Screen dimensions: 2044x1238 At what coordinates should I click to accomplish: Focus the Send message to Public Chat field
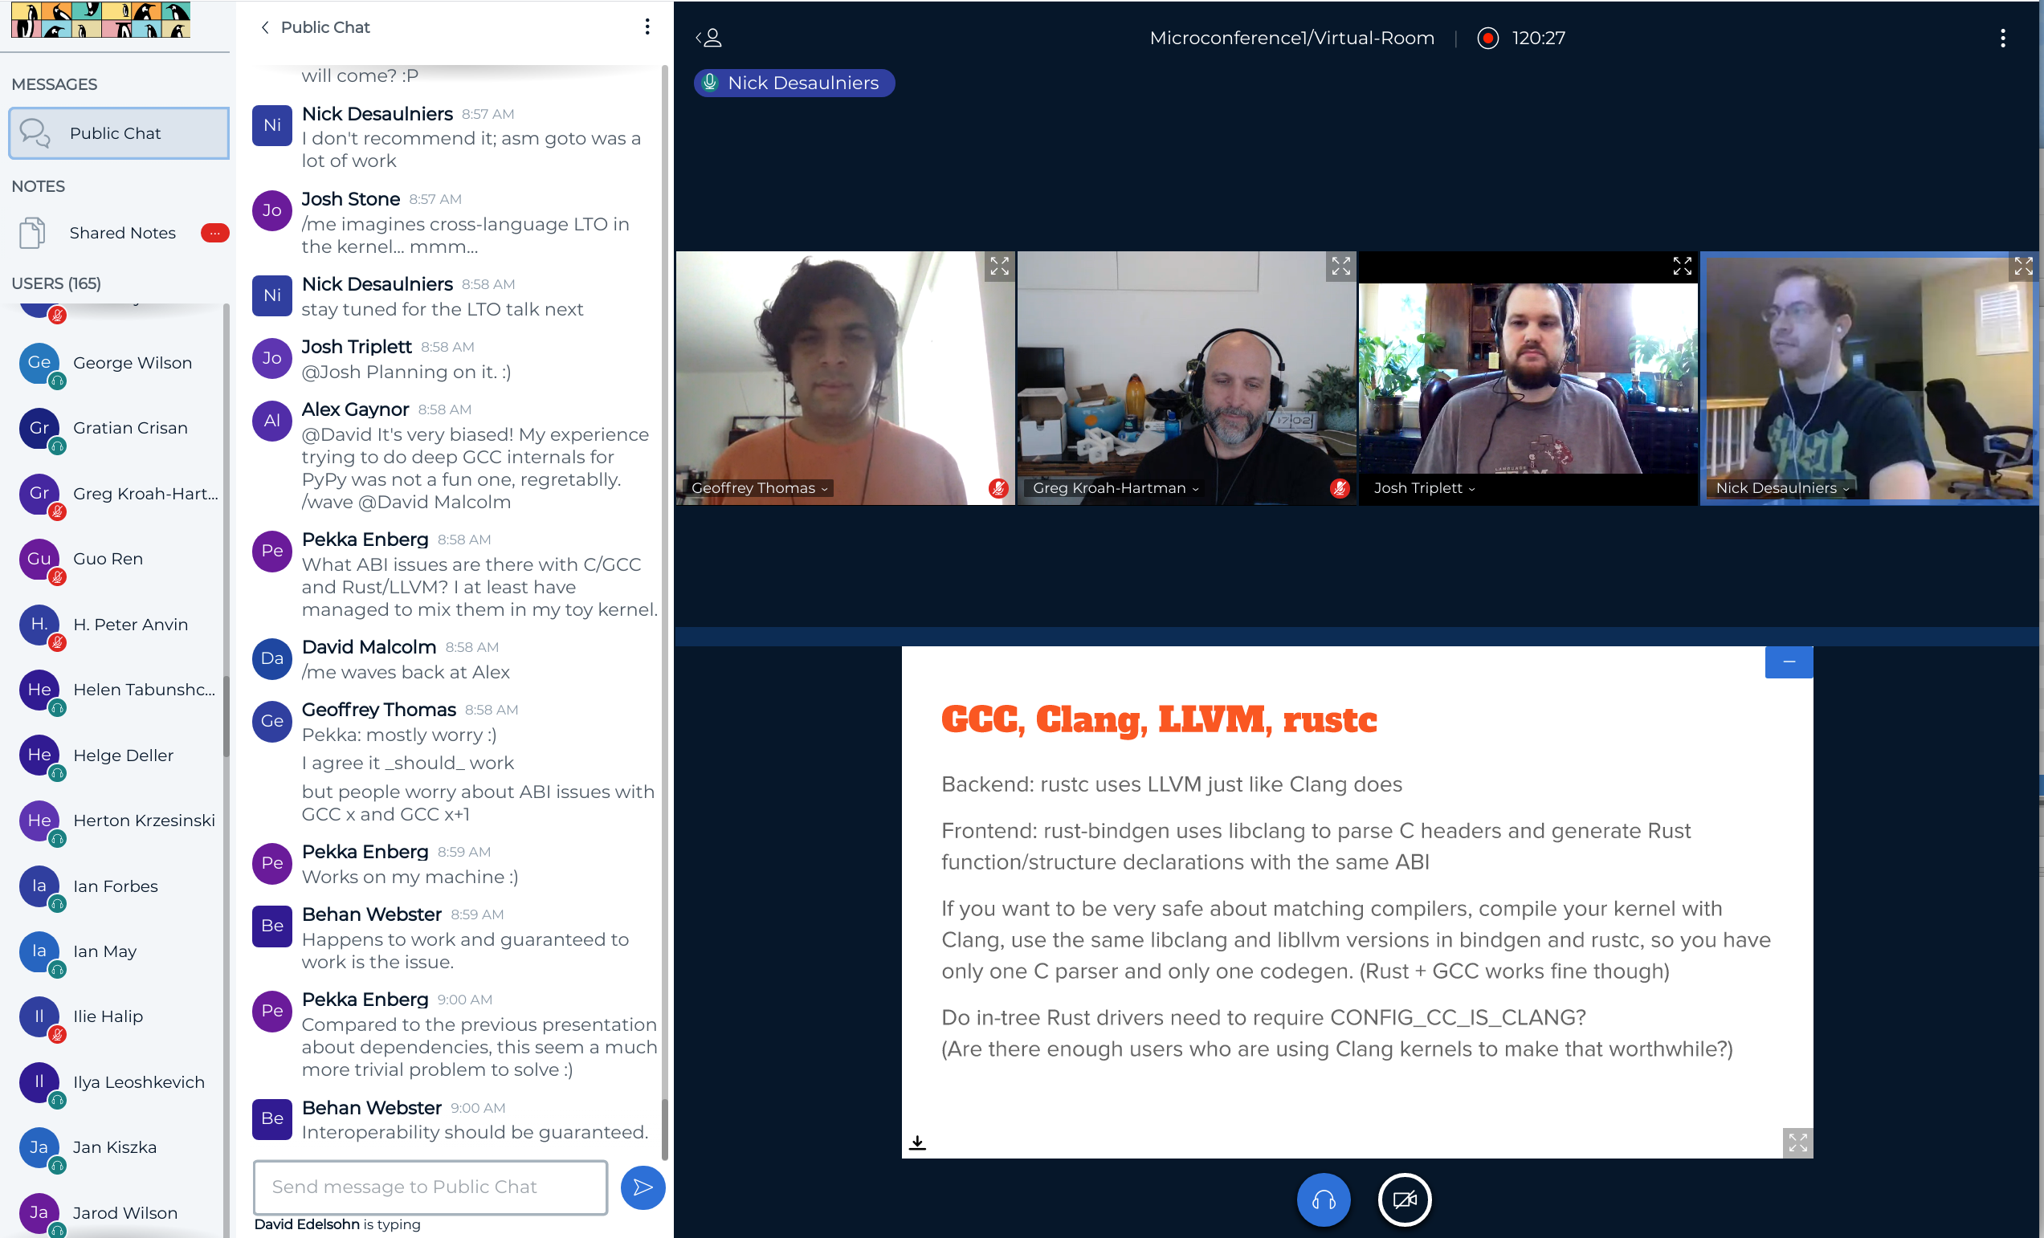(430, 1187)
